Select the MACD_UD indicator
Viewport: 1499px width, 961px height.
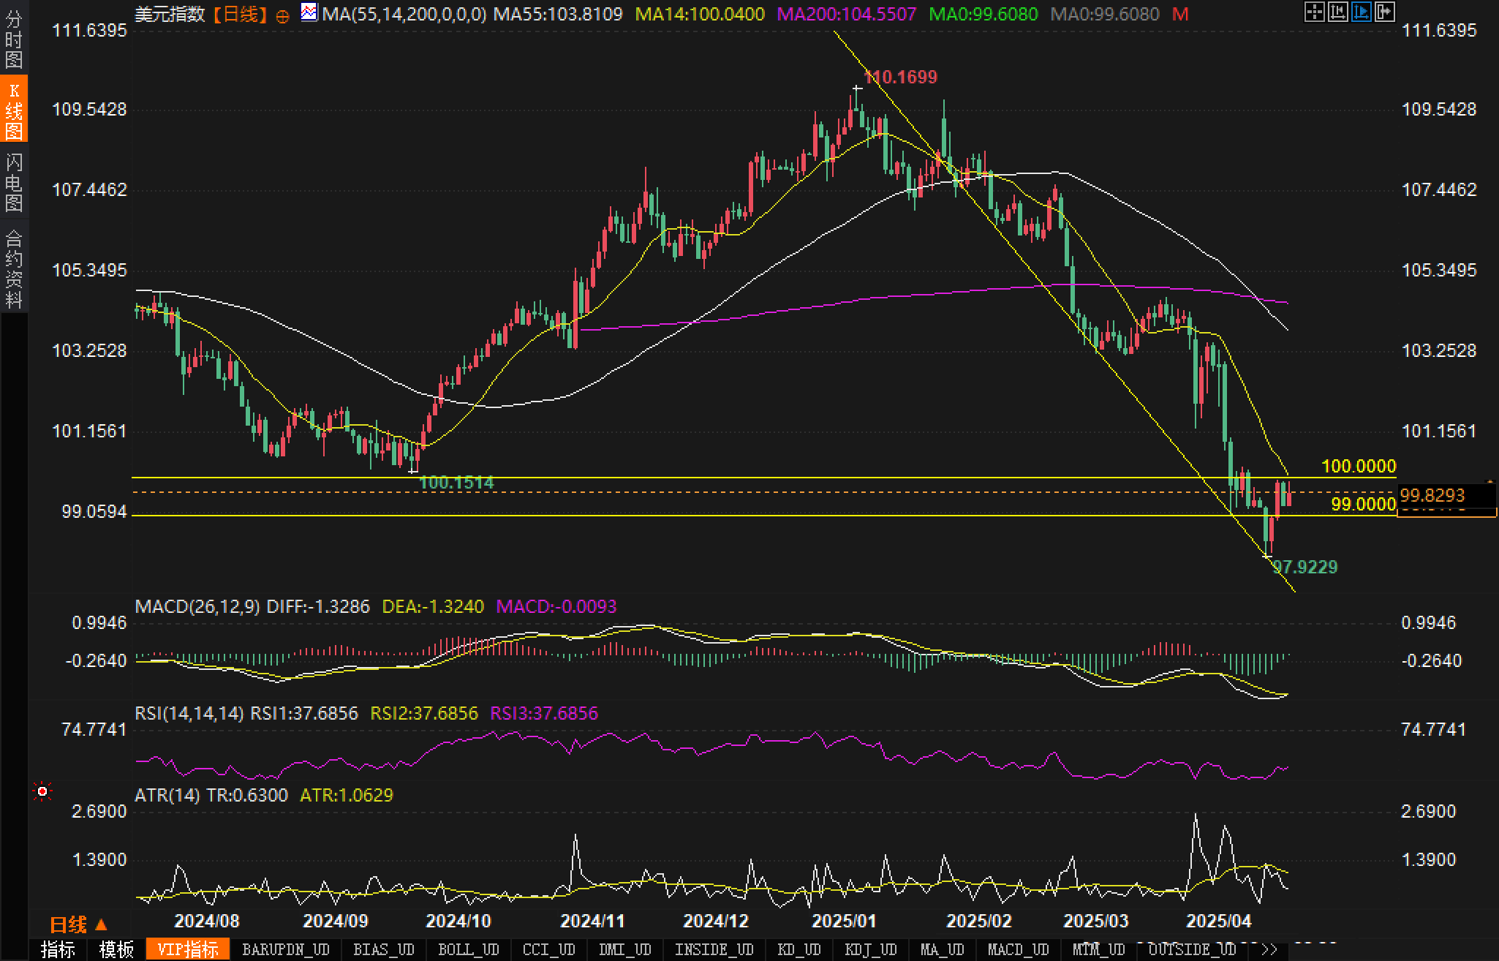1018,950
